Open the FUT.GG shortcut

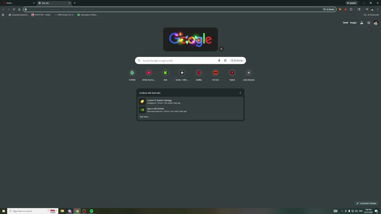click(216, 75)
